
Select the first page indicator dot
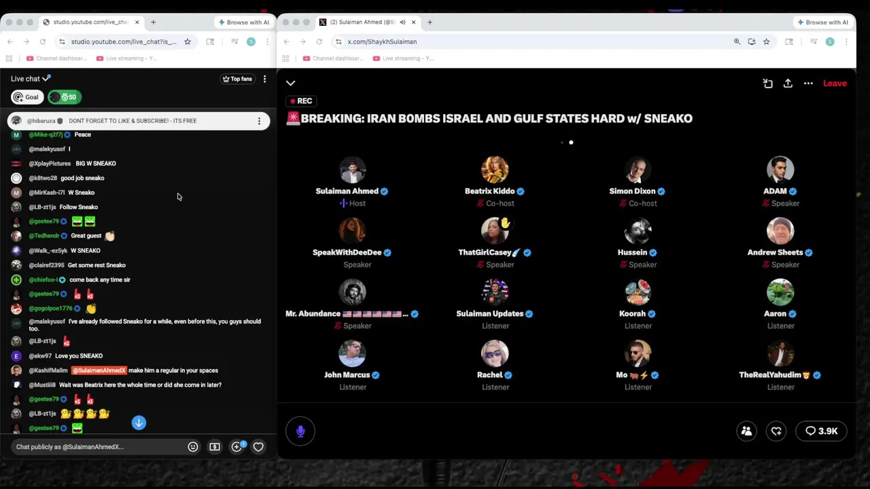pos(562,143)
